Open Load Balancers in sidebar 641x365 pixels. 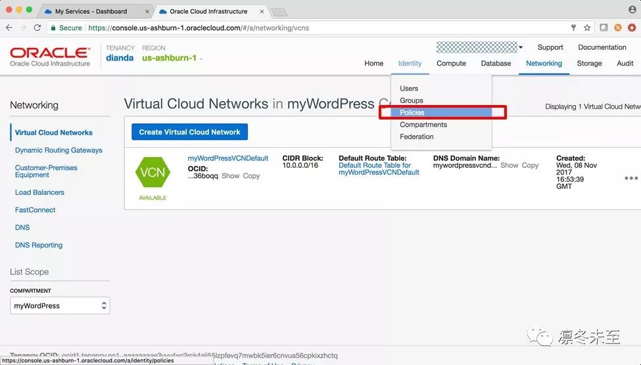pyautogui.click(x=39, y=192)
